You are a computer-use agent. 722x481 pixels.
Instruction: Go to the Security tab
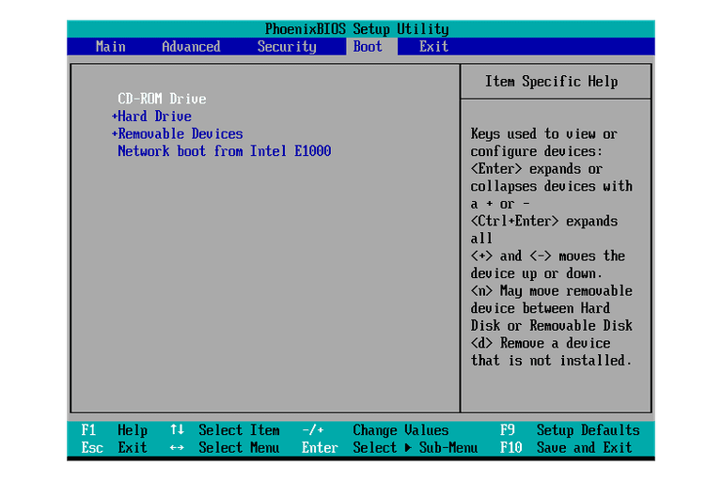[x=287, y=46]
